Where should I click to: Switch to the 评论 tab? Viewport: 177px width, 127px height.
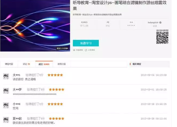point(26,64)
